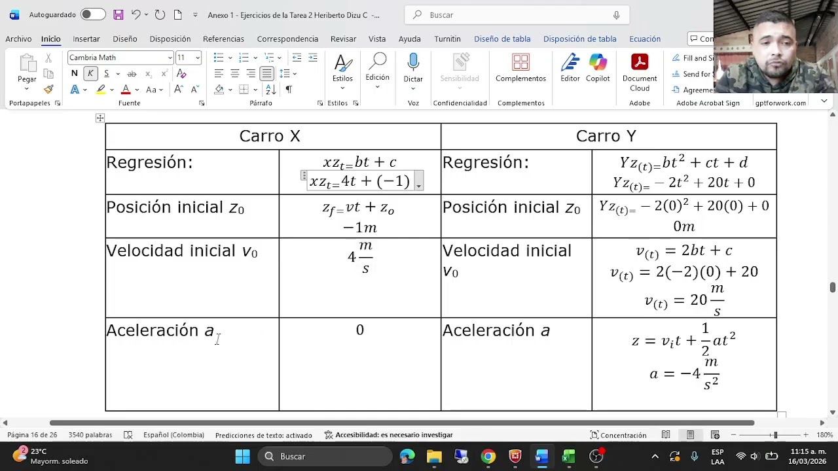Click the 3540 palabras word count
The width and height of the screenshot is (838, 471).
click(90, 435)
